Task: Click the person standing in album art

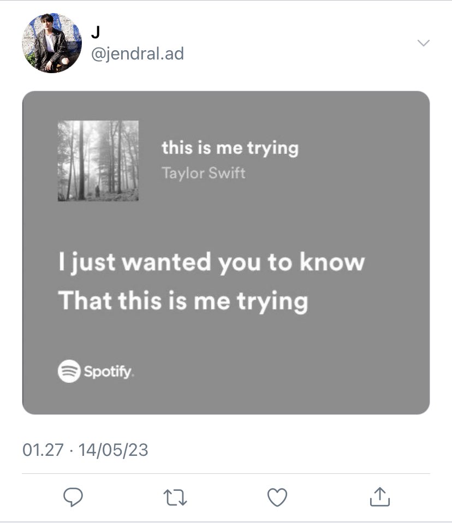Action: pos(97,191)
